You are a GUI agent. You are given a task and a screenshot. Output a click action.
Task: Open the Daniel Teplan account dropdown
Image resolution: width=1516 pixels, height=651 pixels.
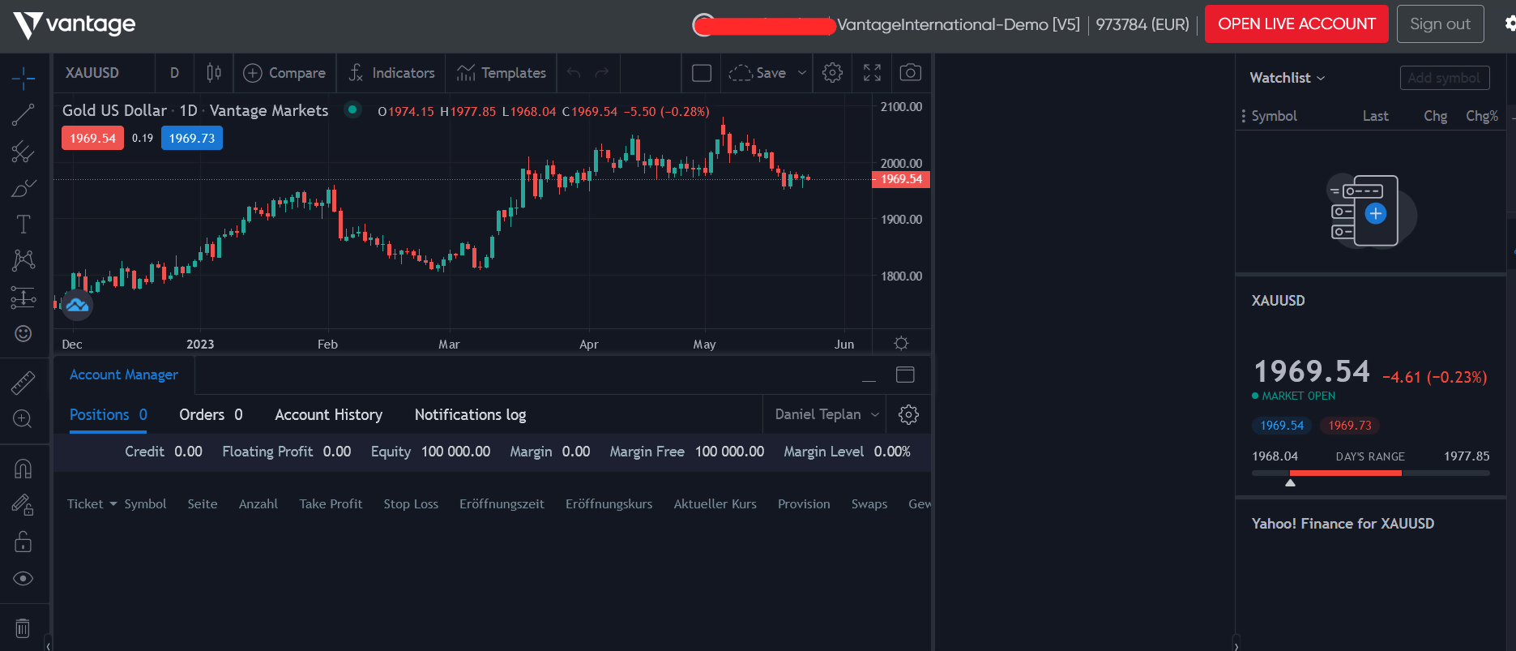826,414
